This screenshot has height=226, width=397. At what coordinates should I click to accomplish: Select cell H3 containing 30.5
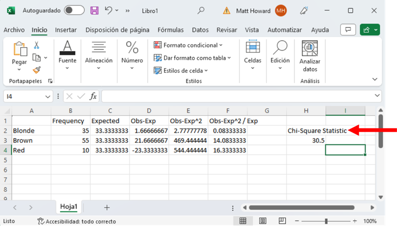[x=306, y=140]
